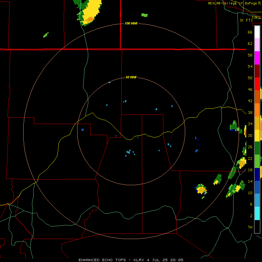The width and height of the screenshot is (262, 262).
Task: Click the diagonal green echo in upper-left area
Action: 46,35
